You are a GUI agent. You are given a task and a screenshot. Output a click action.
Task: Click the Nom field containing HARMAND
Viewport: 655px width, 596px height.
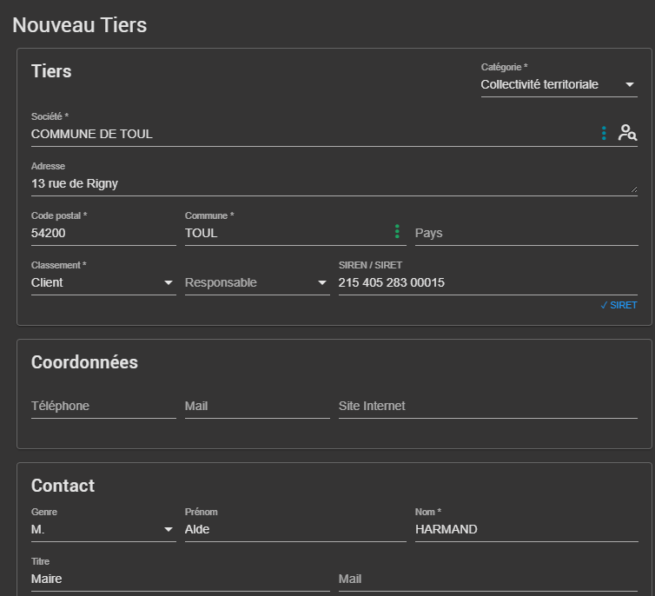[526, 529]
